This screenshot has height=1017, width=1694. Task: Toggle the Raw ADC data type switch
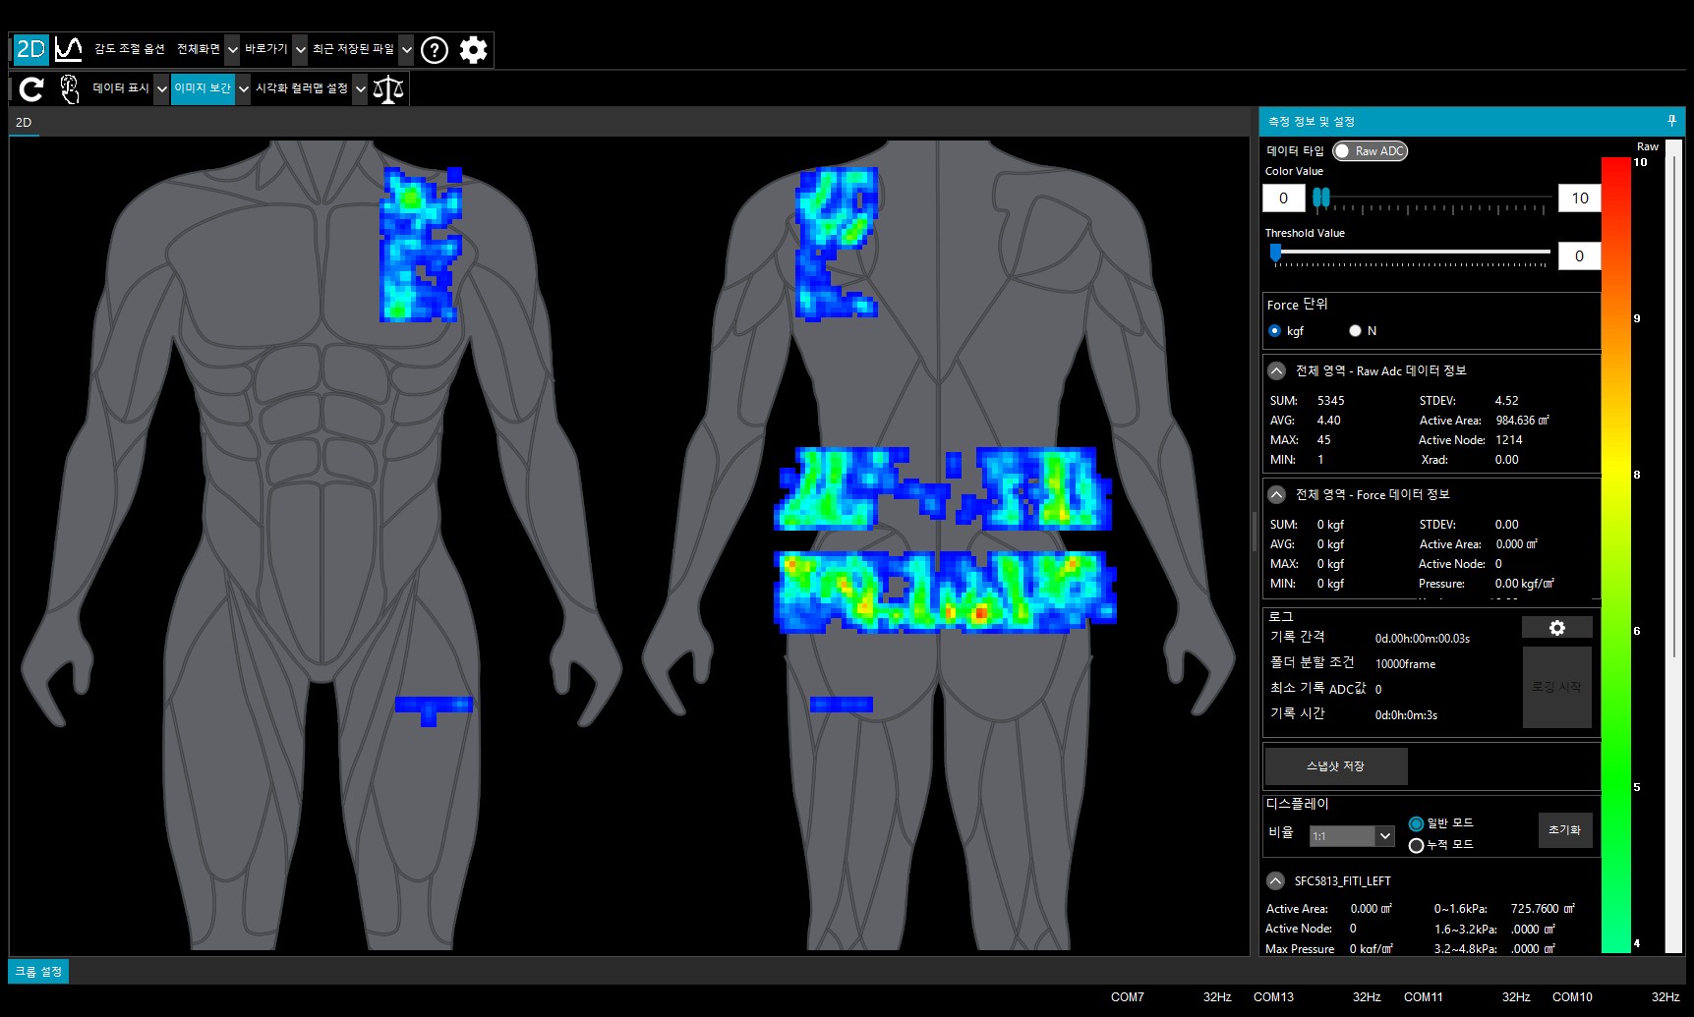(1370, 151)
